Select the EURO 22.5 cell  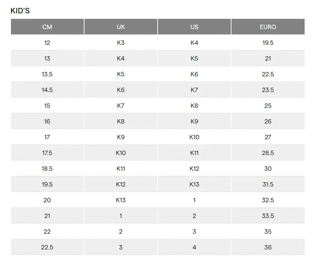(x=268, y=74)
